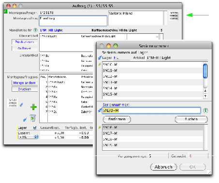Select SN11-M in the stock serial list
219x183 pixels.
153,70
